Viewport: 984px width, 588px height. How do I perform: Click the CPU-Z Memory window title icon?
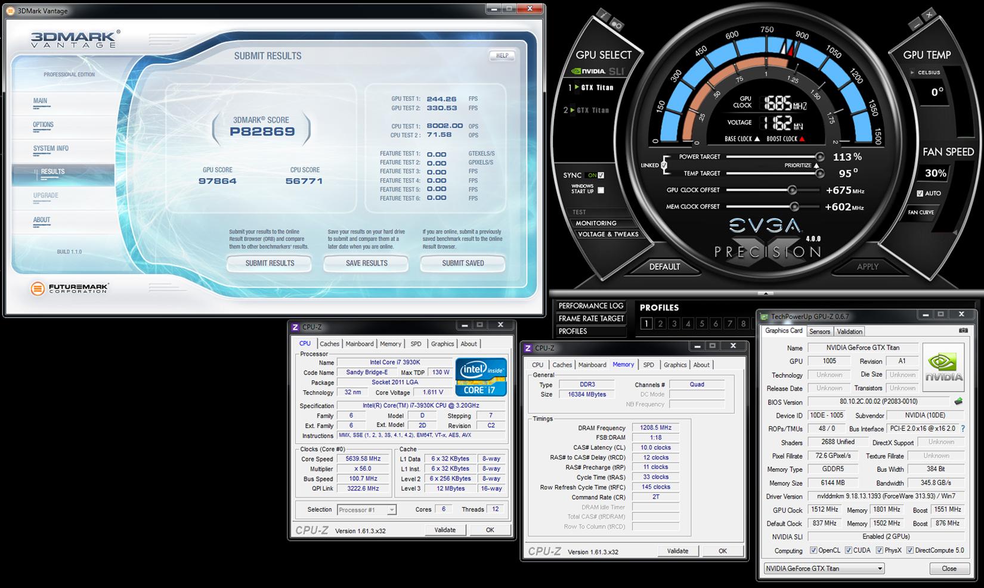528,348
